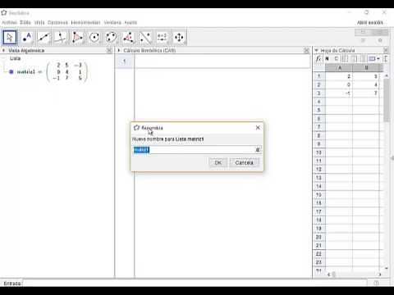
Task: Click the rightmost spreadsheet style bar icon
Action: pyautogui.click(x=386, y=59)
